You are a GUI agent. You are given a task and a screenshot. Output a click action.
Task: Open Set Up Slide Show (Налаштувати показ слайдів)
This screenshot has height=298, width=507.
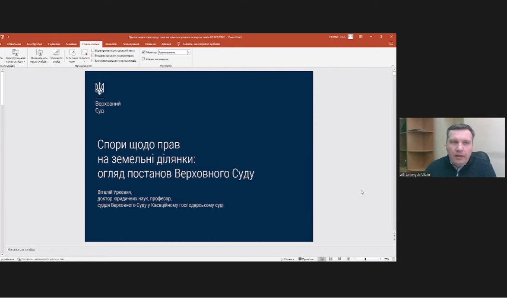(x=39, y=53)
